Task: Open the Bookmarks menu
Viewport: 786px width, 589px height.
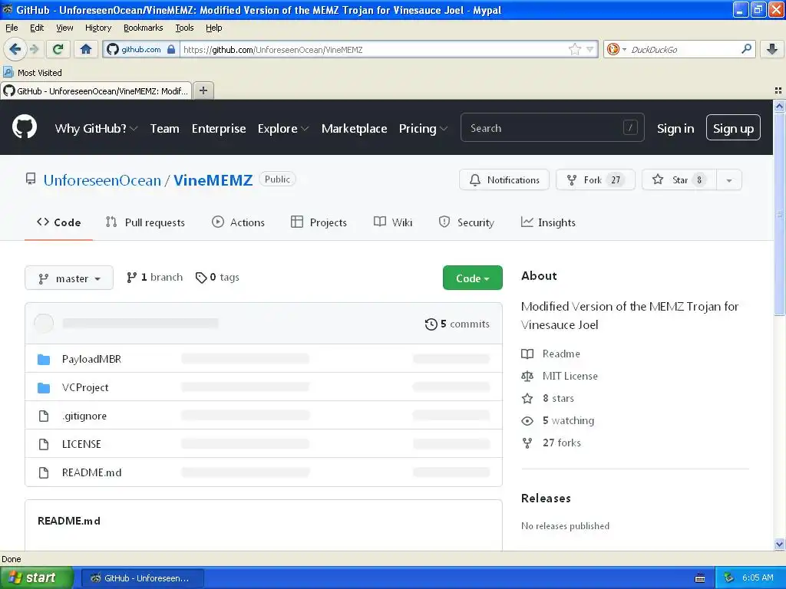Action: 143,28
